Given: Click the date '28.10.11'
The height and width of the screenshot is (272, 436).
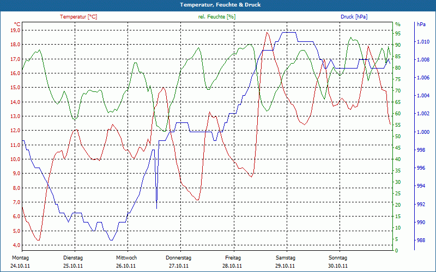Looking at the screenshot, I should [232, 266].
